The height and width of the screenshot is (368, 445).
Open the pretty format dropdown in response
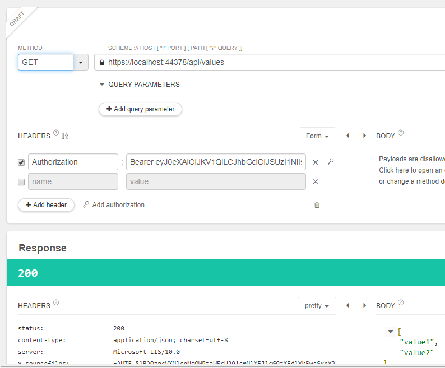[317, 306]
